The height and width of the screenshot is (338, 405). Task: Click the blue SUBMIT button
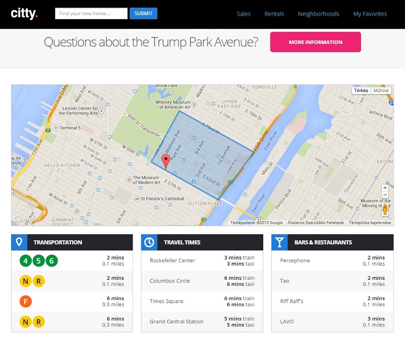click(143, 14)
